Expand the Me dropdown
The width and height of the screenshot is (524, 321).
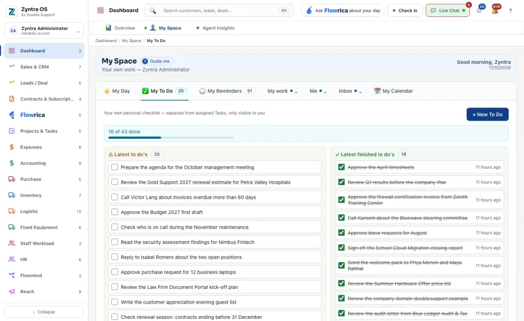tap(318, 91)
